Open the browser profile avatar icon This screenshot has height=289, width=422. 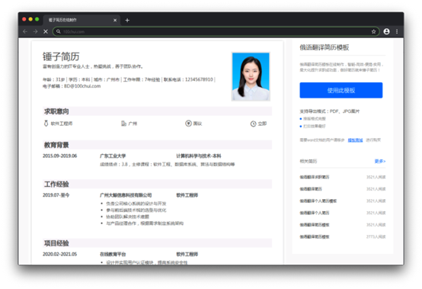click(x=386, y=31)
